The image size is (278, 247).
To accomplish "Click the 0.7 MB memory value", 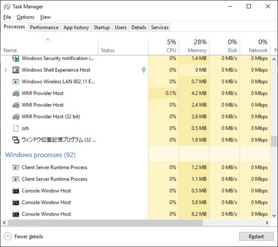I will [199, 82].
